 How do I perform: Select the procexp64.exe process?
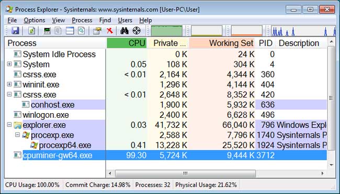[x=166, y=145]
